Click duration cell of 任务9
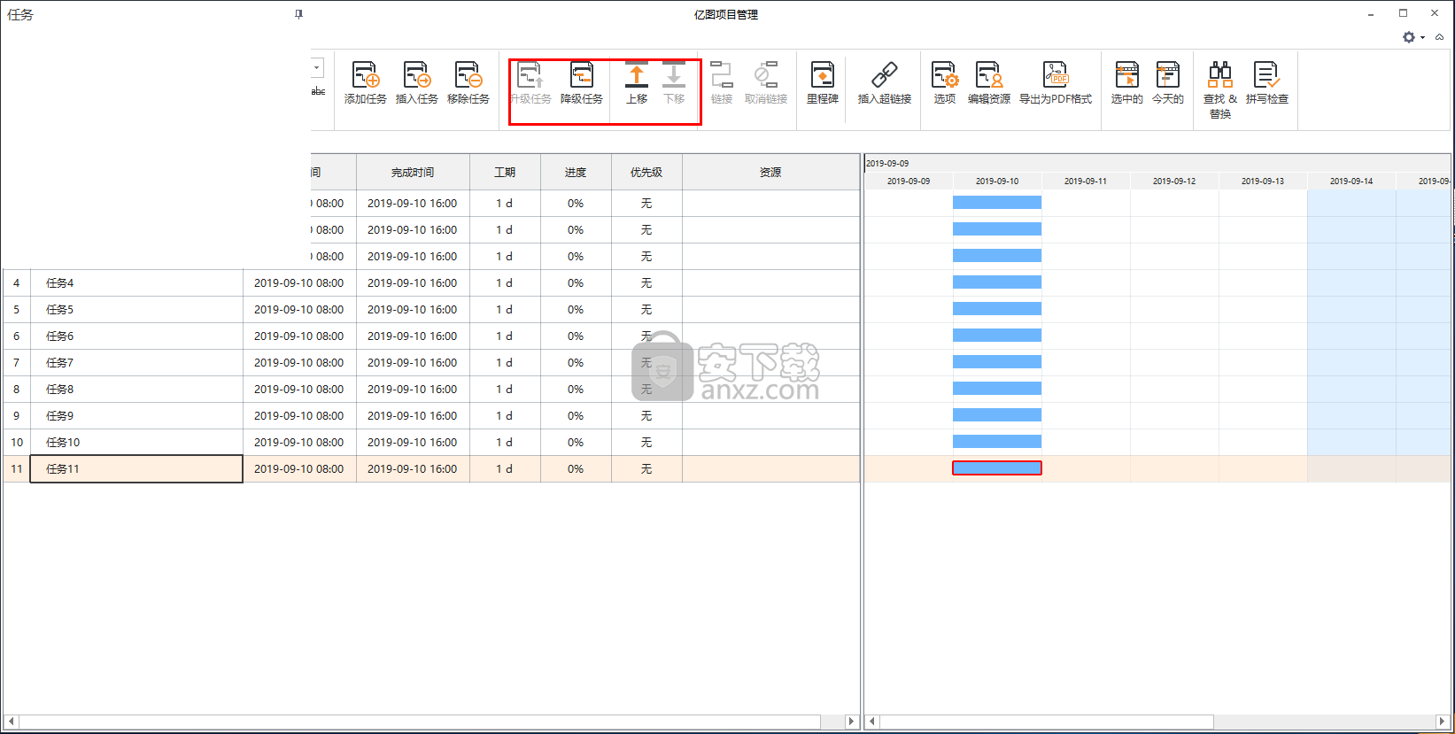Screen dimensions: 1455x734 pyautogui.click(x=505, y=415)
